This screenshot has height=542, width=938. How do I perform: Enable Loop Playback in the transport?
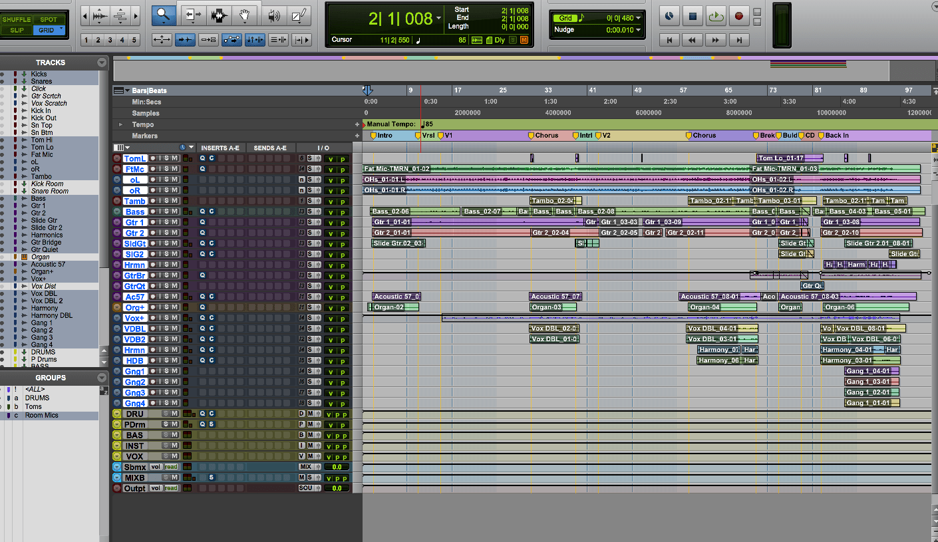click(x=716, y=16)
